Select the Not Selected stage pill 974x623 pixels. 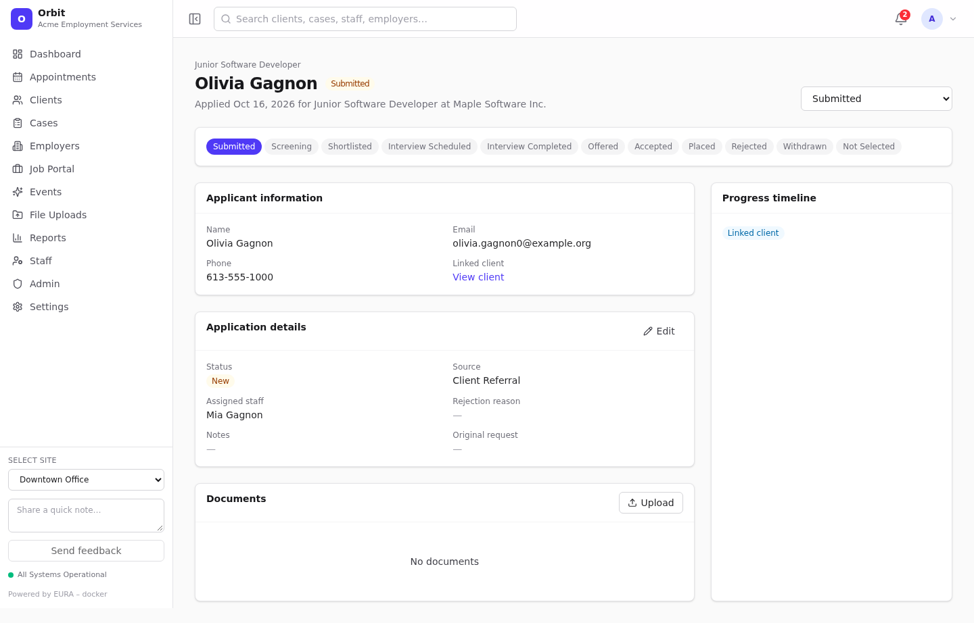(868, 147)
